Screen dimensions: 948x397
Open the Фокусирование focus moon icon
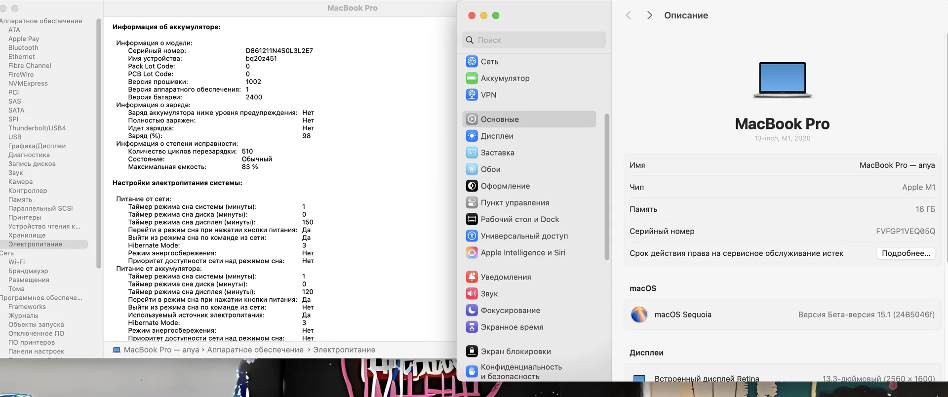(x=472, y=311)
